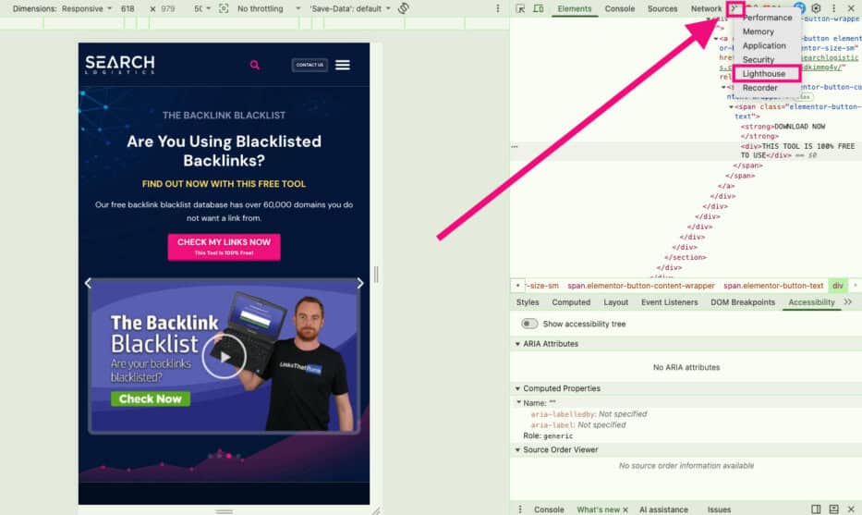The image size is (862, 515).
Task: Collapse the span elementor-button-text node
Action: pos(731,106)
